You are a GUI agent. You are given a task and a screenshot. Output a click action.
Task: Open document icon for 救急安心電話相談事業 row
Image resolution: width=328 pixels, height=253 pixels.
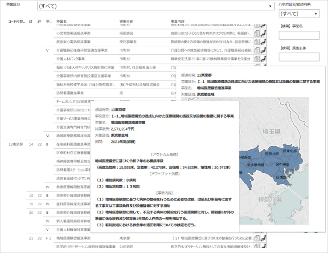257,41
